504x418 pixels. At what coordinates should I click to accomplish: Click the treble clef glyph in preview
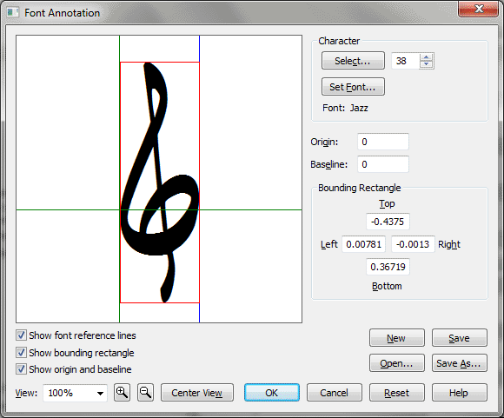[160, 182]
